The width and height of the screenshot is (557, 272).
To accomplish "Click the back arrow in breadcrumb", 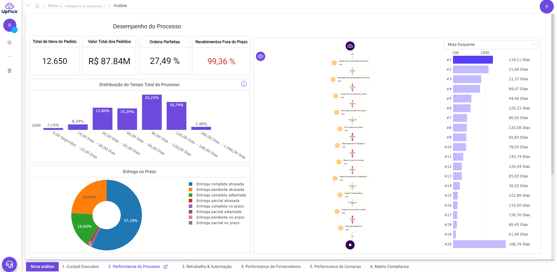I will point(29,6).
